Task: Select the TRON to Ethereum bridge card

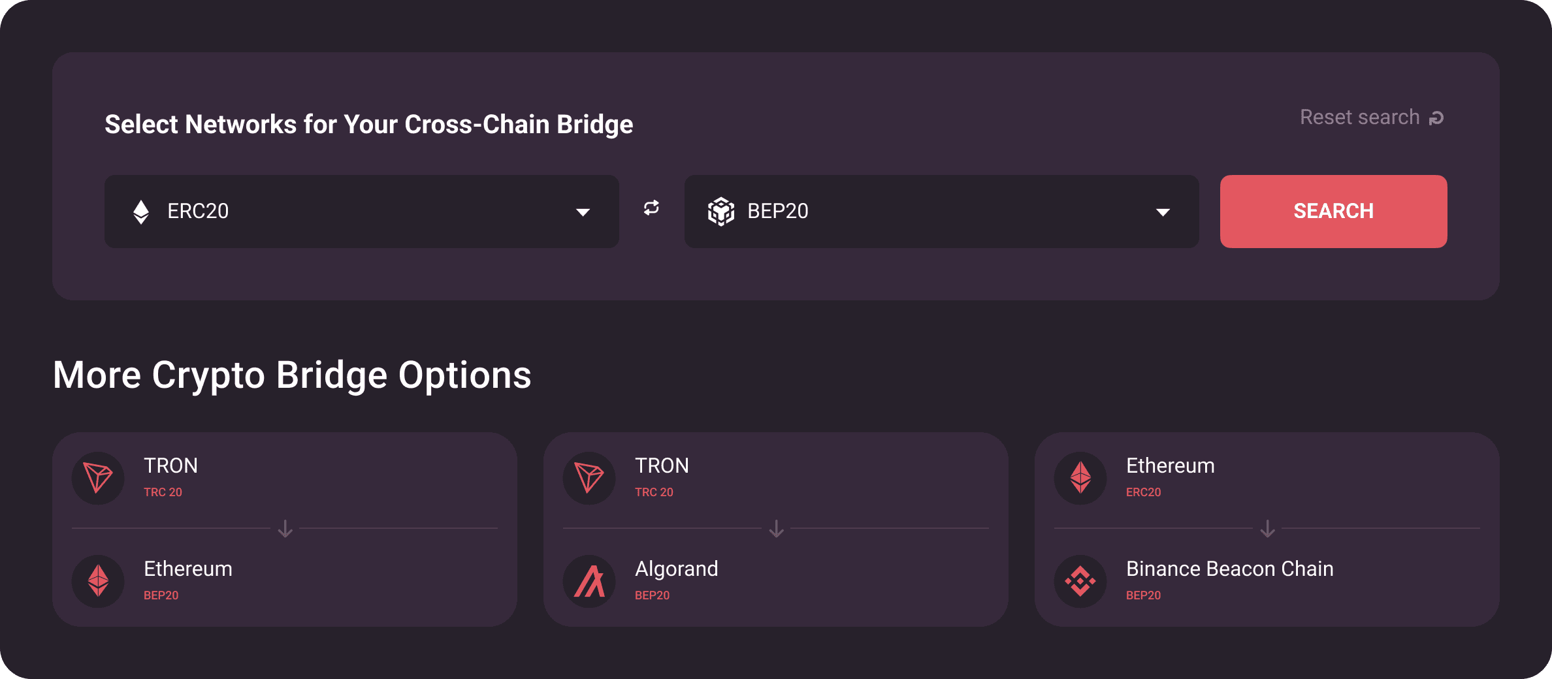Action: click(285, 529)
